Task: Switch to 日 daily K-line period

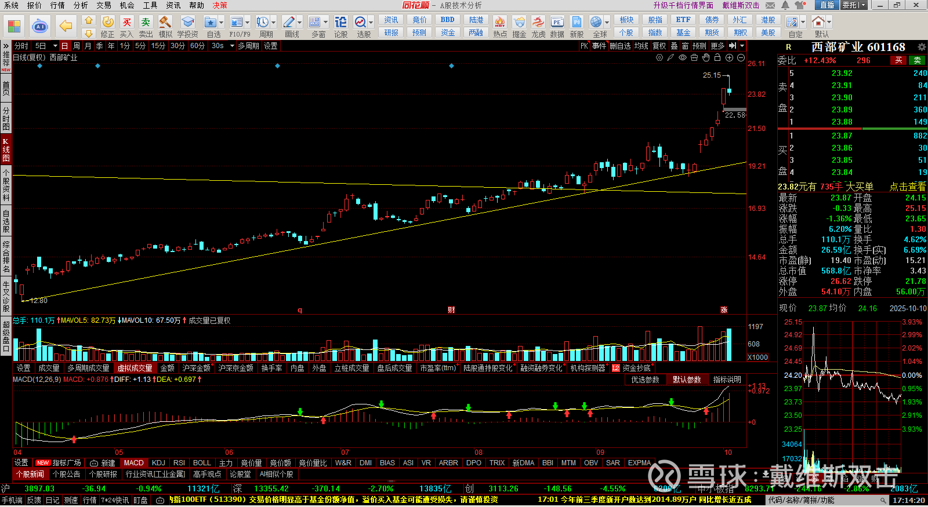Action: 64,46
